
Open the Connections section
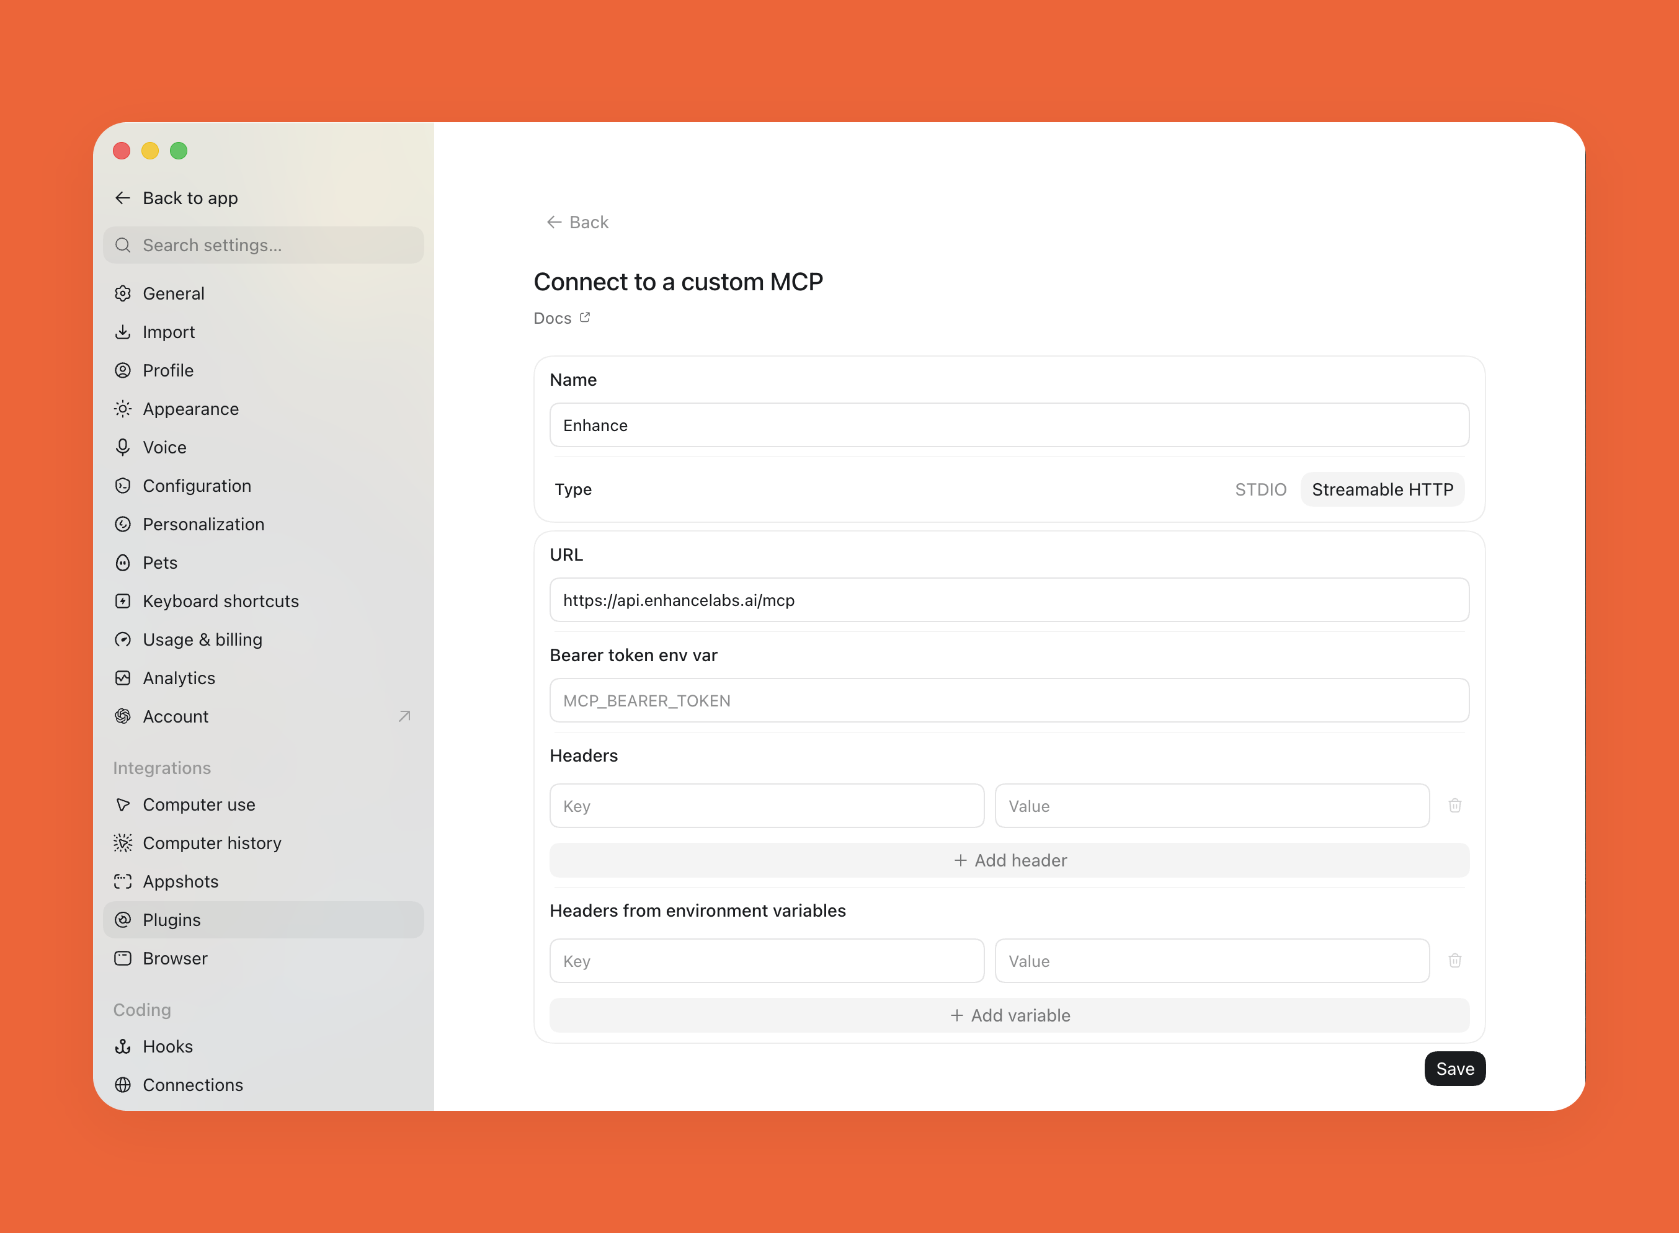pyautogui.click(x=264, y=1085)
